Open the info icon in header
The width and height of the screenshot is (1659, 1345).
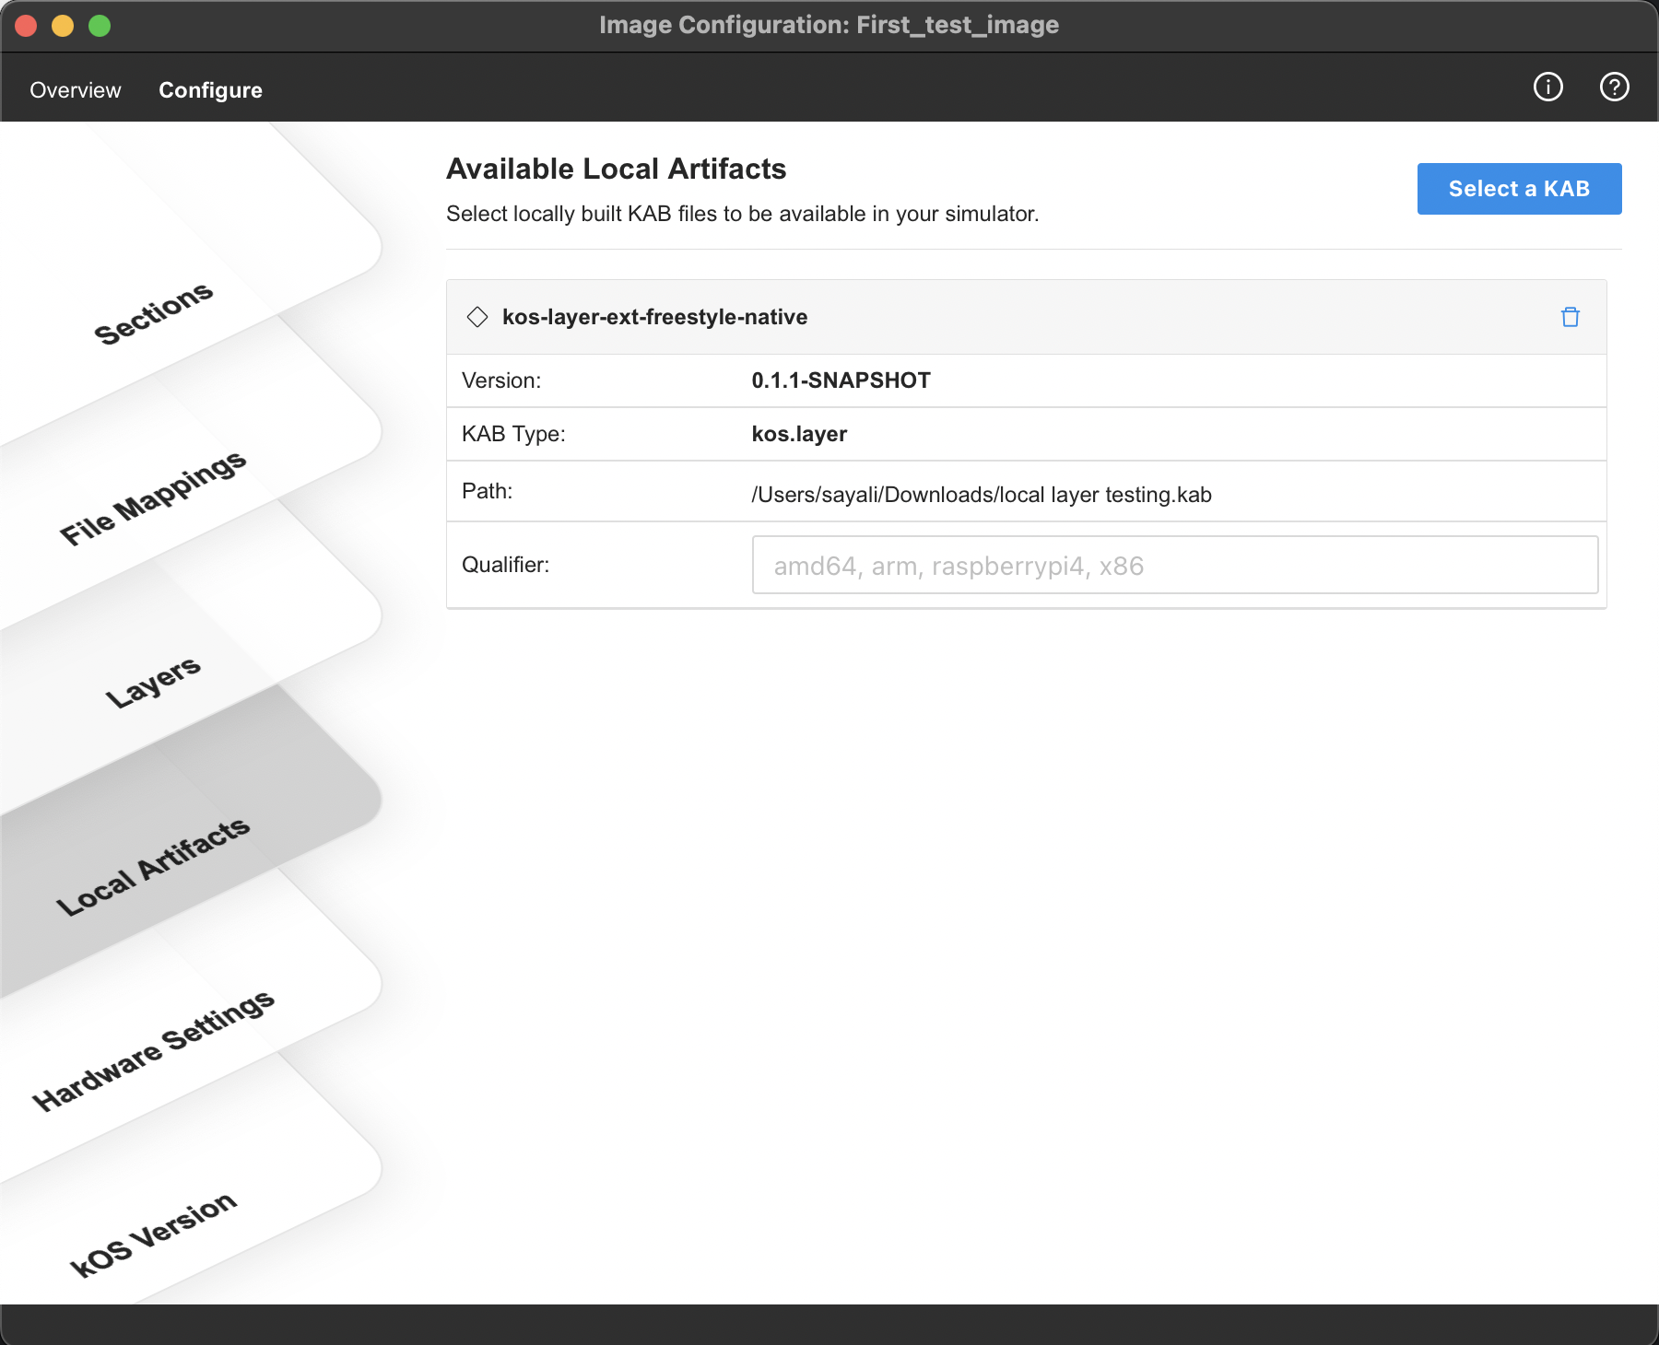click(1548, 88)
